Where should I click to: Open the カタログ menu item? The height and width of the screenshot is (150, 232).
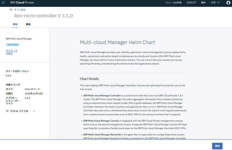(191, 3)
